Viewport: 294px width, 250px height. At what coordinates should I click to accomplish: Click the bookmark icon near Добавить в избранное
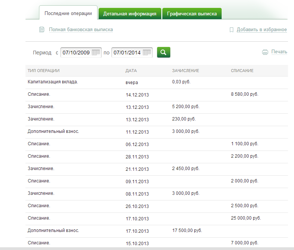click(232, 30)
